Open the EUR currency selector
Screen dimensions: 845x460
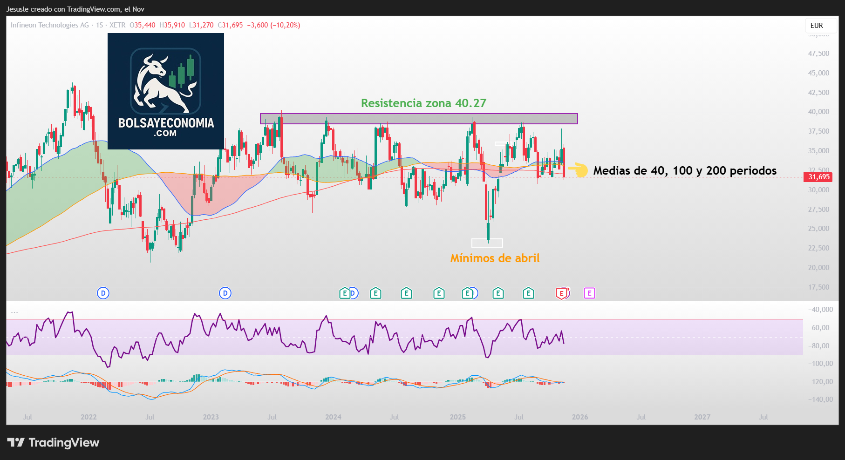click(x=817, y=26)
